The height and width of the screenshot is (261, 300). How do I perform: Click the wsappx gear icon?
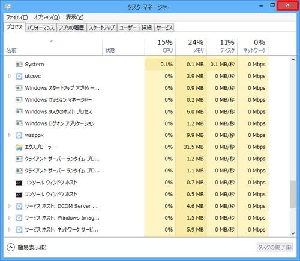coord(19,135)
